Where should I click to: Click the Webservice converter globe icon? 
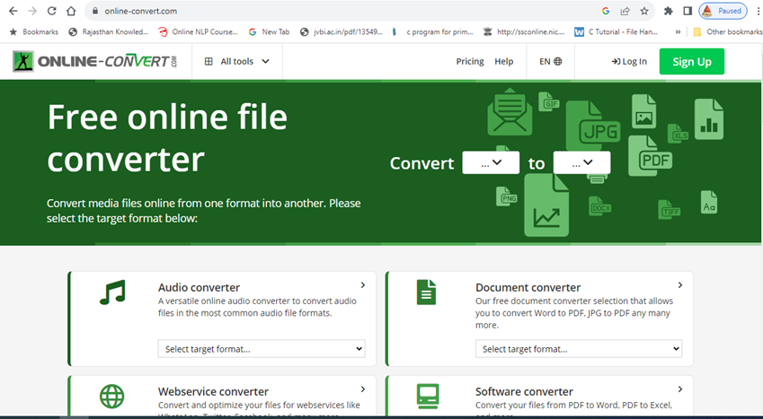tap(112, 396)
